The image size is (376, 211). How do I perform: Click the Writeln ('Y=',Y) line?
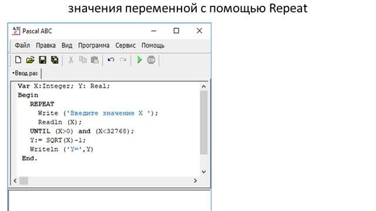62,149
